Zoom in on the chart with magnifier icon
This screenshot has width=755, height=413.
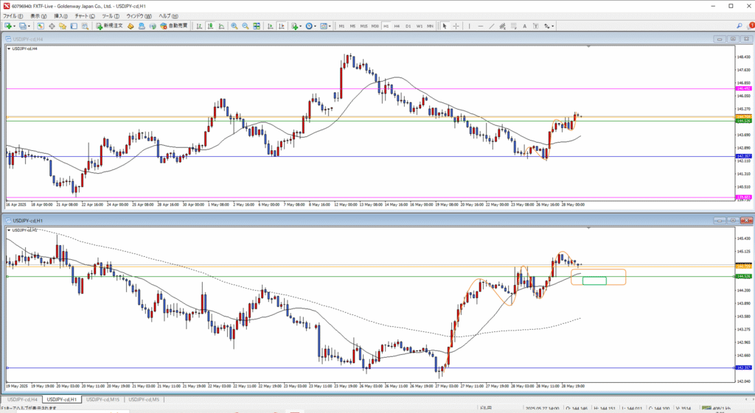click(234, 26)
